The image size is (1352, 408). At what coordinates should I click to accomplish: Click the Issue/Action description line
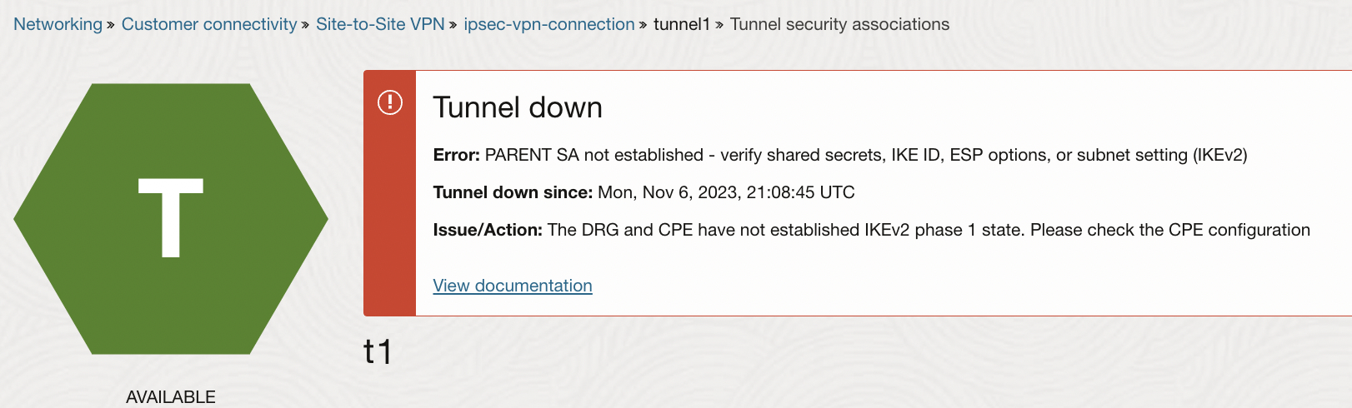coord(871,230)
